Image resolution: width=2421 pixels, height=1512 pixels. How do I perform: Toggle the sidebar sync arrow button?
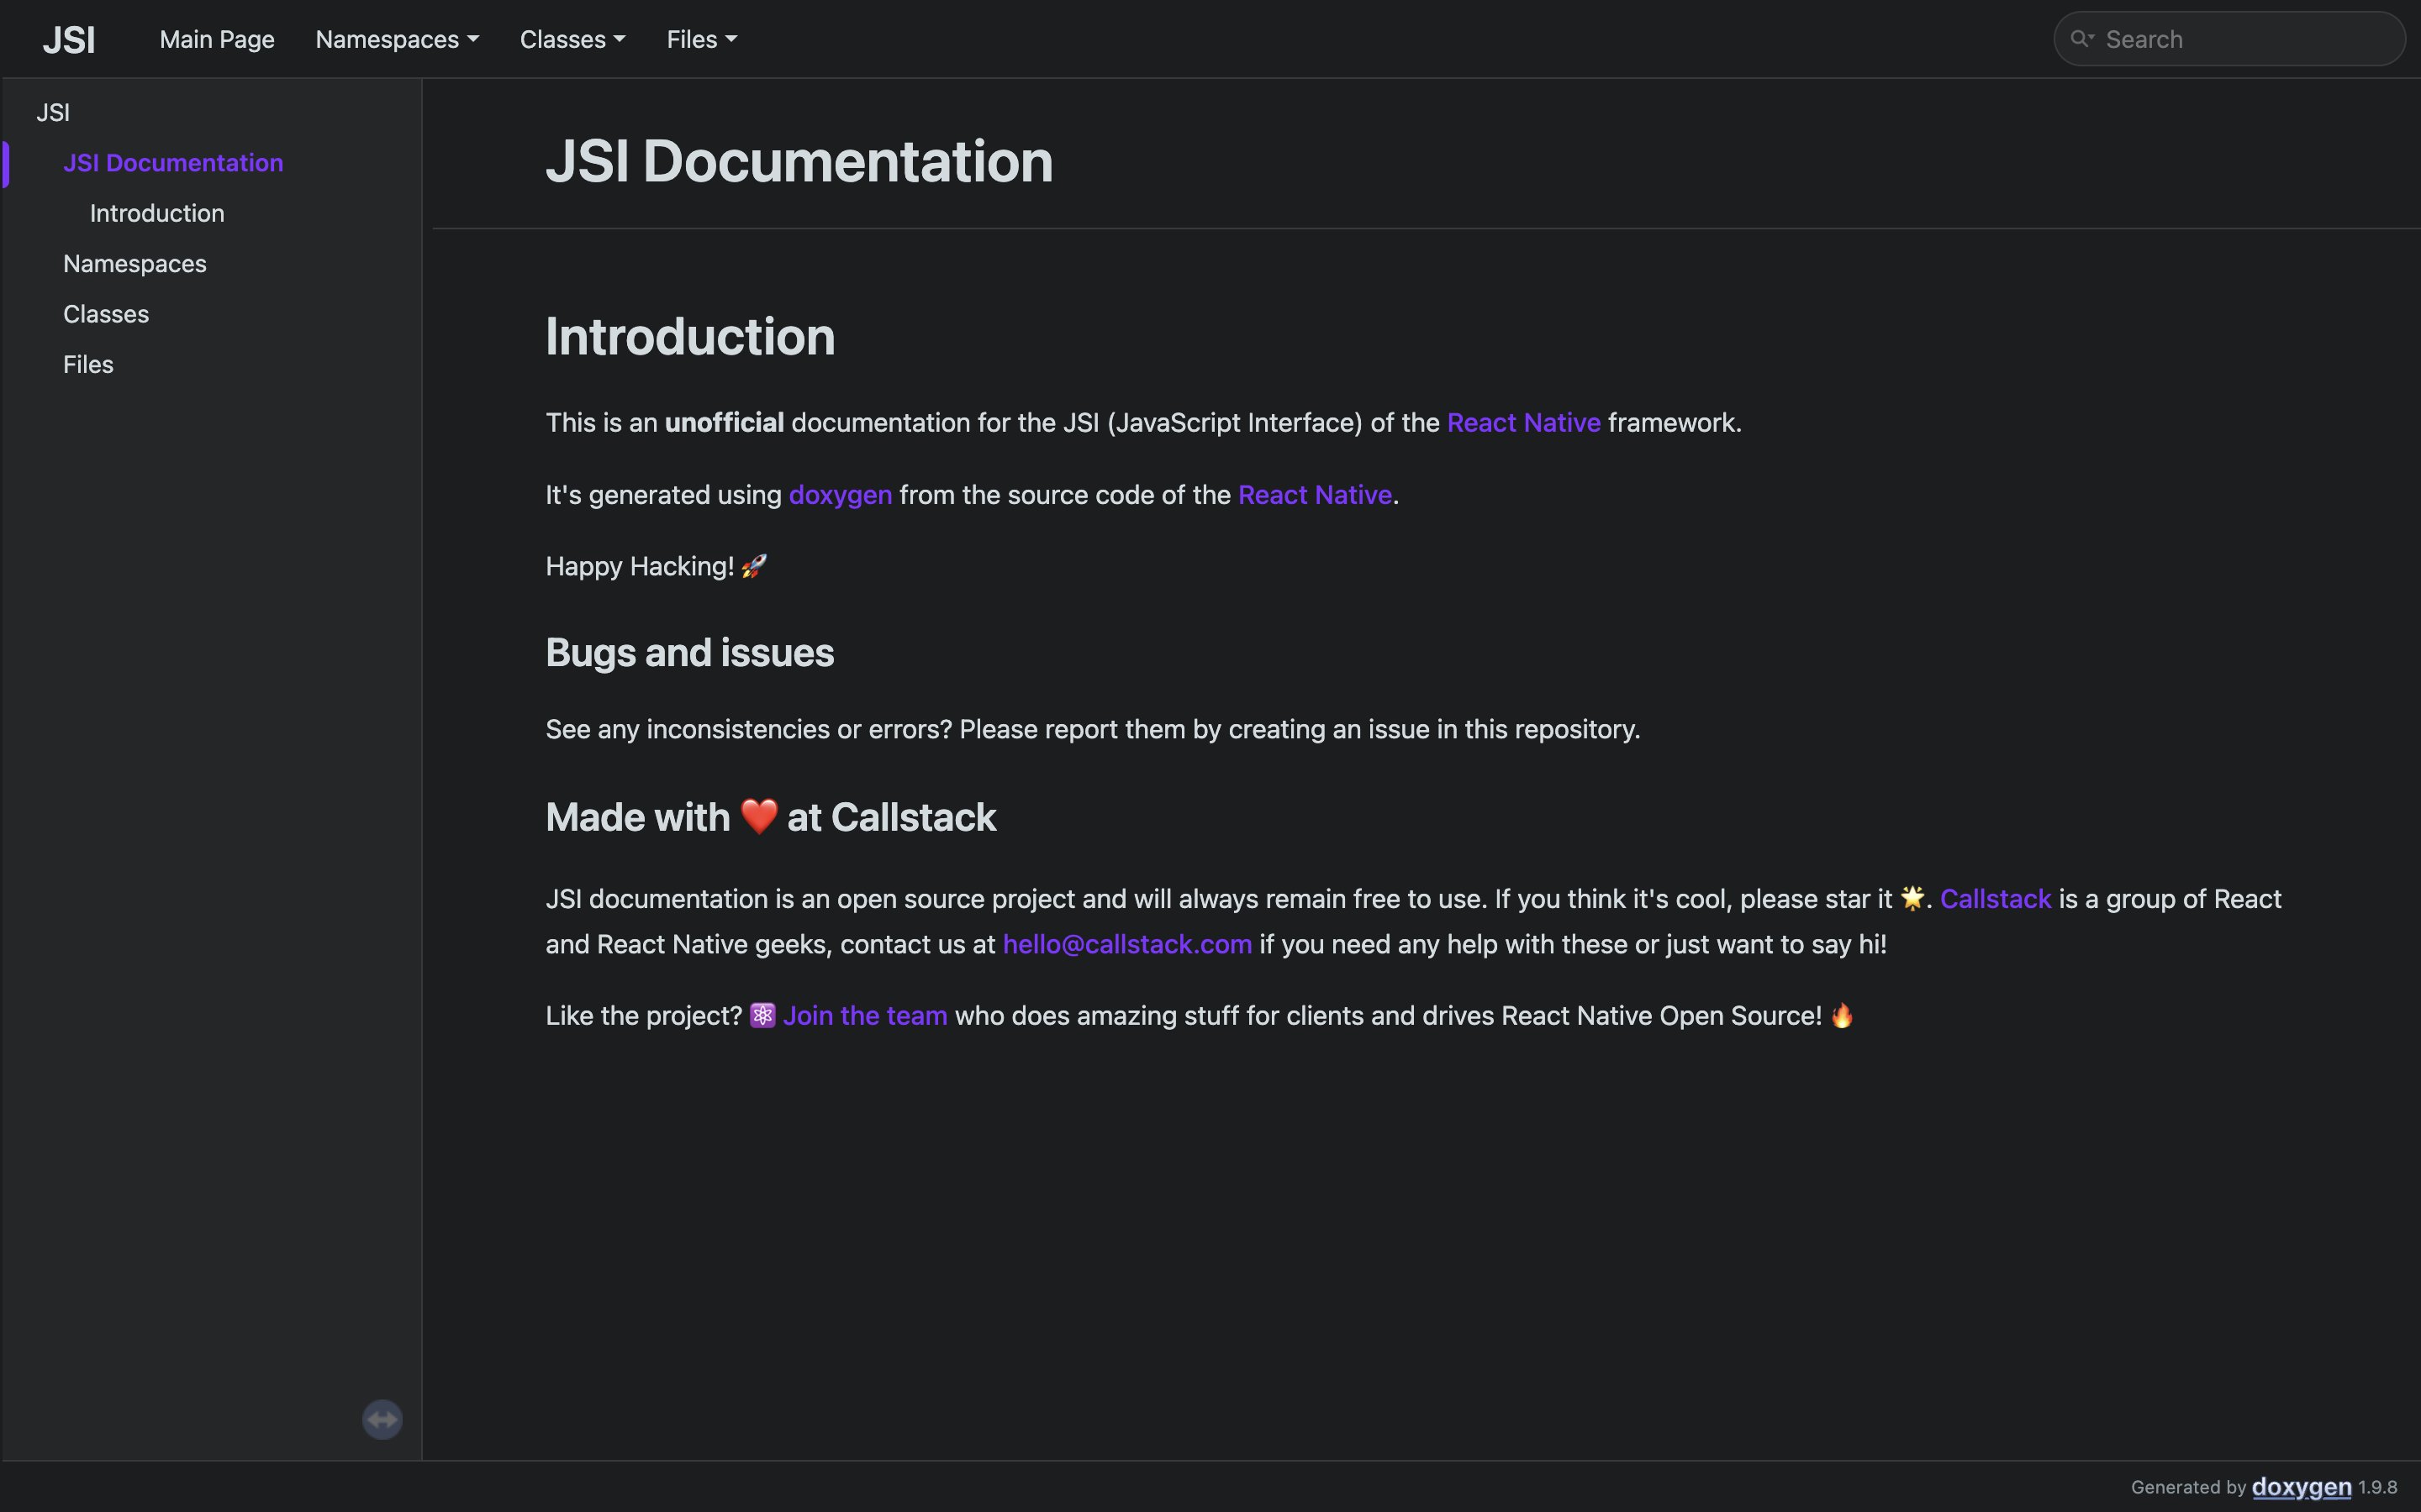click(x=382, y=1419)
